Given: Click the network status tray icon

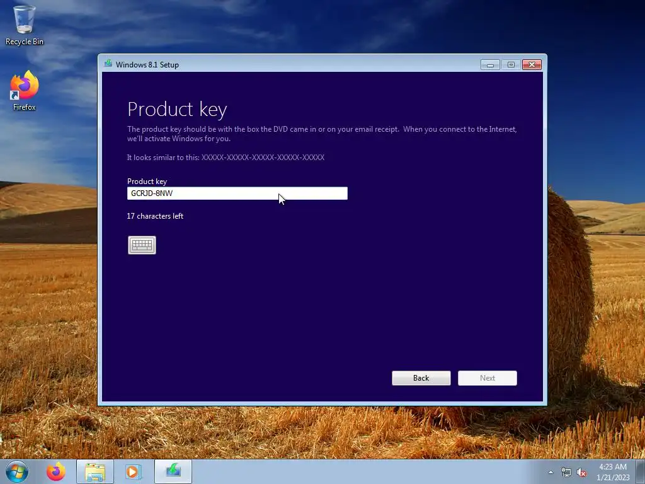Looking at the screenshot, I should click(x=566, y=472).
